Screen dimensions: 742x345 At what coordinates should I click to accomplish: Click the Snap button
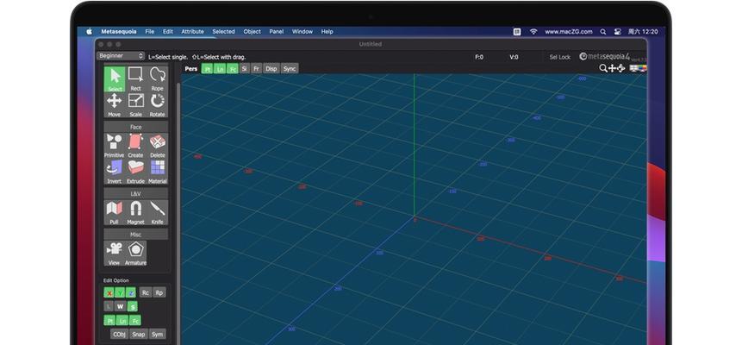tap(139, 334)
